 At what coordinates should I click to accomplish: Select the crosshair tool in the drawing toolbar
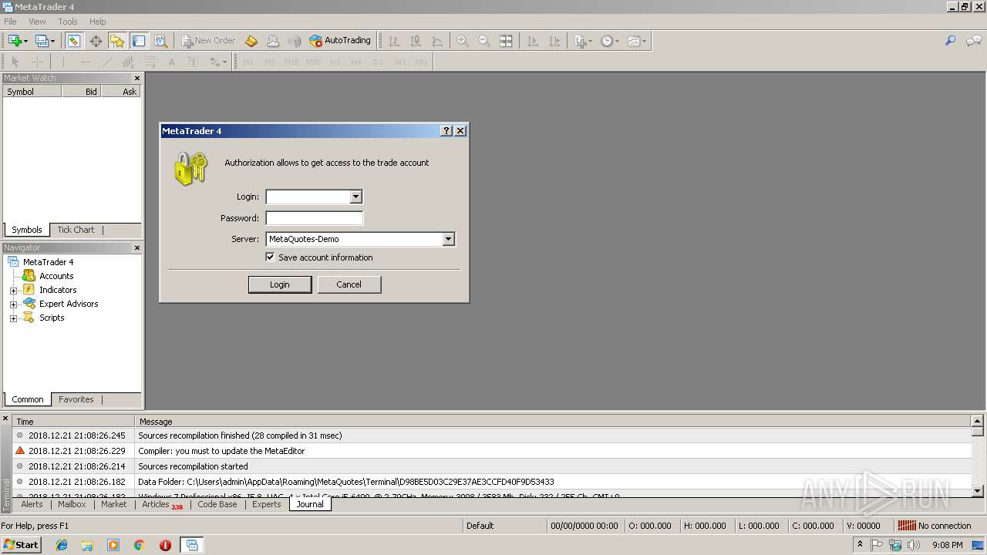(37, 62)
